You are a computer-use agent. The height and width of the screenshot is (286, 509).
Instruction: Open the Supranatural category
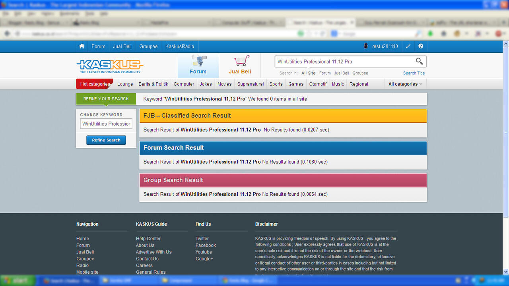point(251,84)
